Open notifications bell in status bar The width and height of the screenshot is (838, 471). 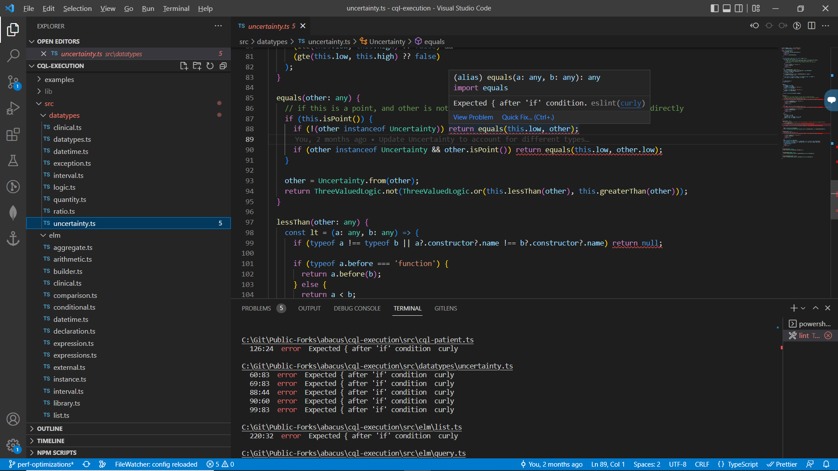tap(826, 464)
